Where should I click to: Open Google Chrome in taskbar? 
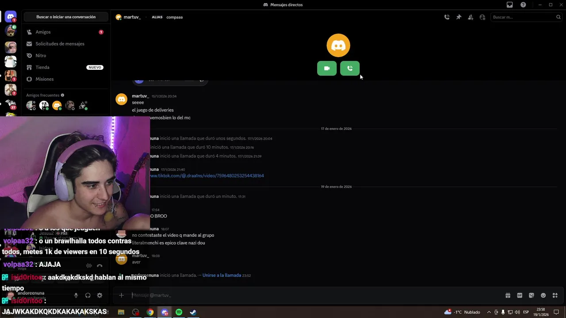tap(150, 312)
